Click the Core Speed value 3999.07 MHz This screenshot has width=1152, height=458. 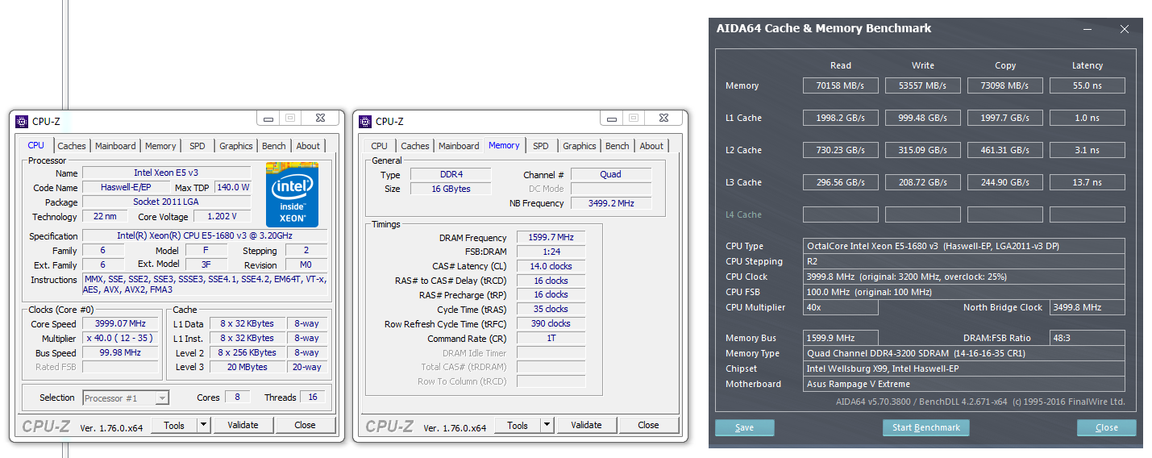[120, 324]
